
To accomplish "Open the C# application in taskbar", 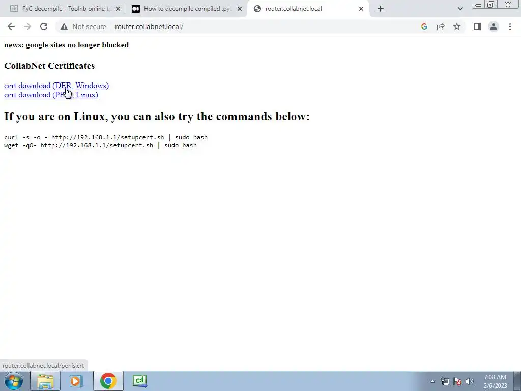I will pos(139,381).
